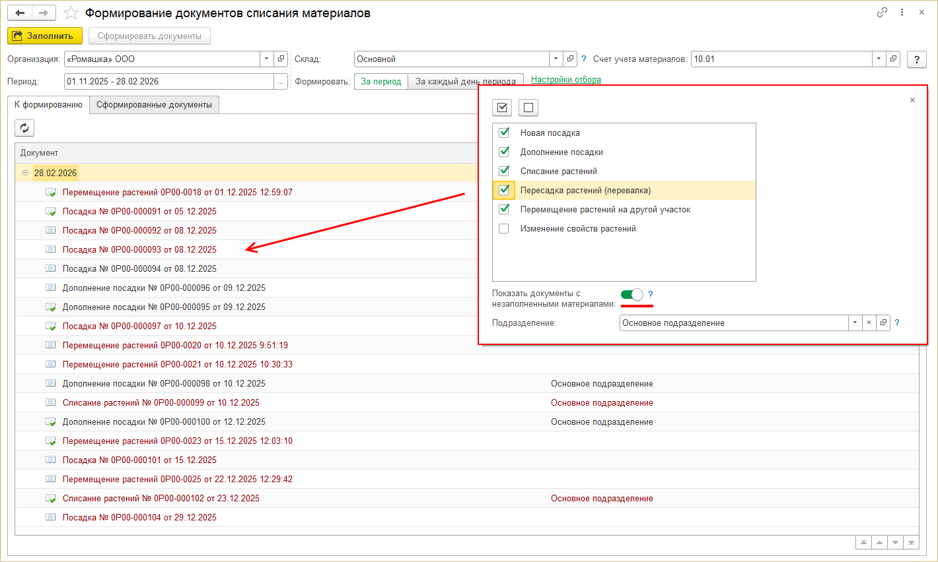Screen dimensions: 938x562
Task: Copy link via chain icon
Action: point(882,13)
